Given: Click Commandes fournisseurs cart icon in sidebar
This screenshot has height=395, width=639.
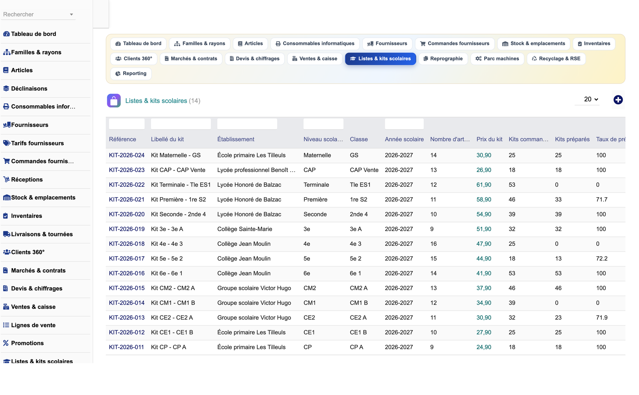Looking at the screenshot, I should [7, 161].
